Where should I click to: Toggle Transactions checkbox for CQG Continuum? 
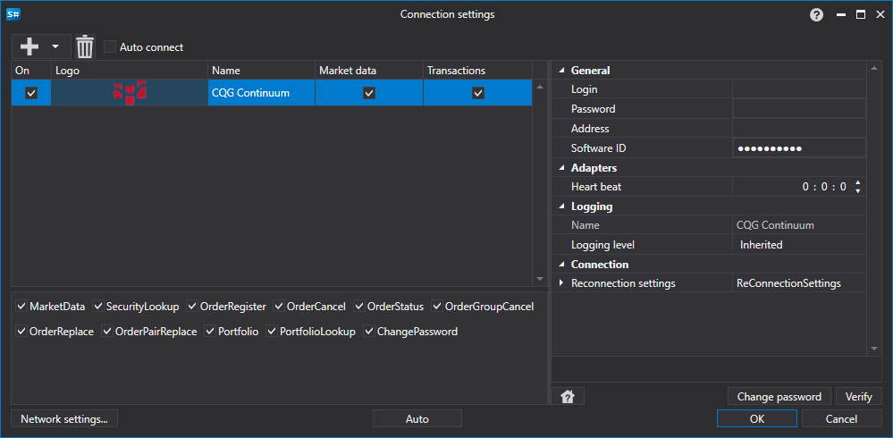tap(478, 93)
